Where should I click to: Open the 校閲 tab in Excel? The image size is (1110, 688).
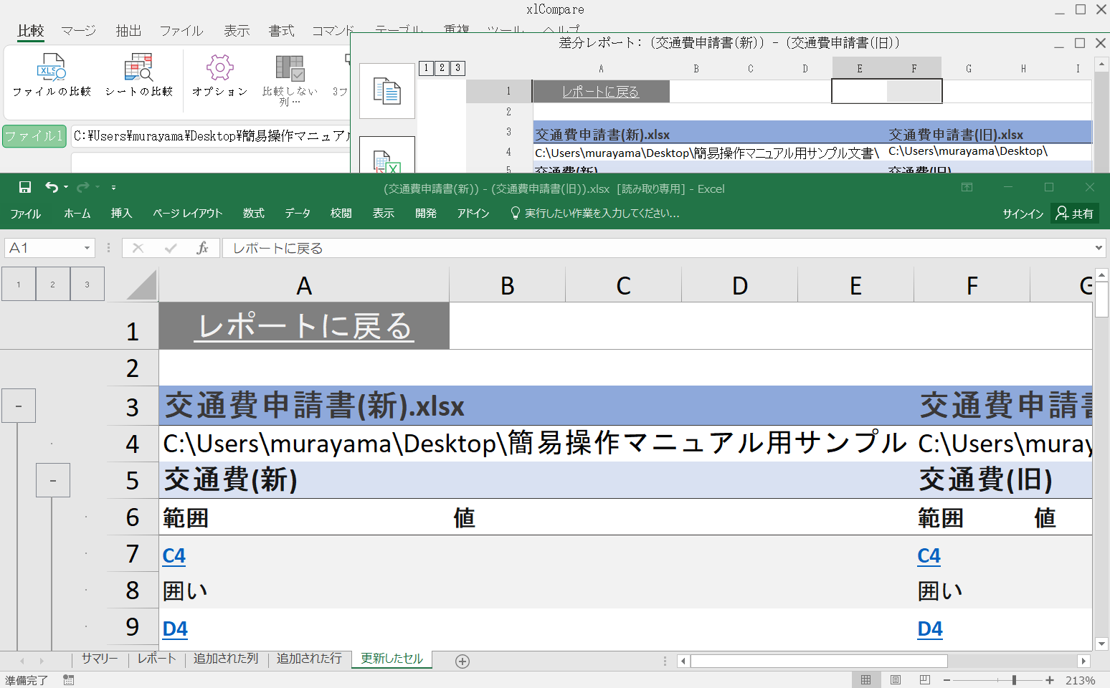(341, 214)
